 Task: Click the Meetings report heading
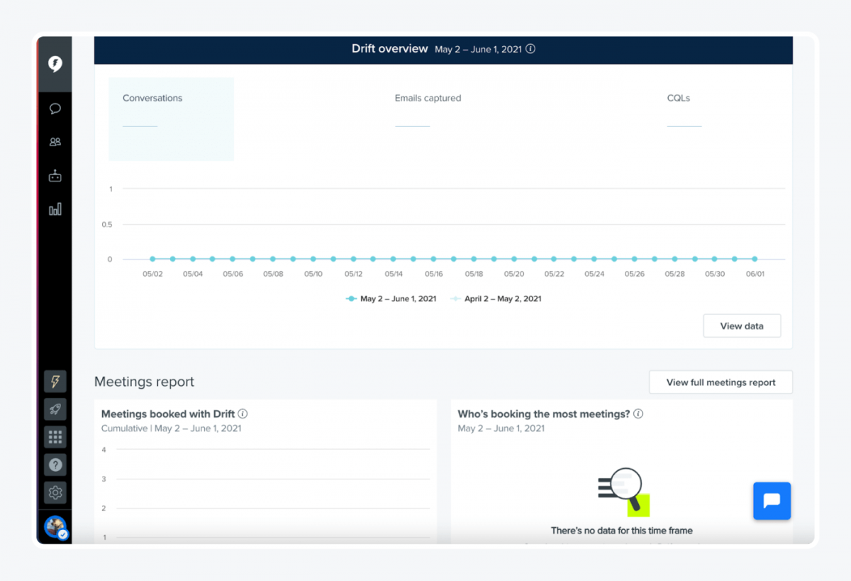coord(144,382)
